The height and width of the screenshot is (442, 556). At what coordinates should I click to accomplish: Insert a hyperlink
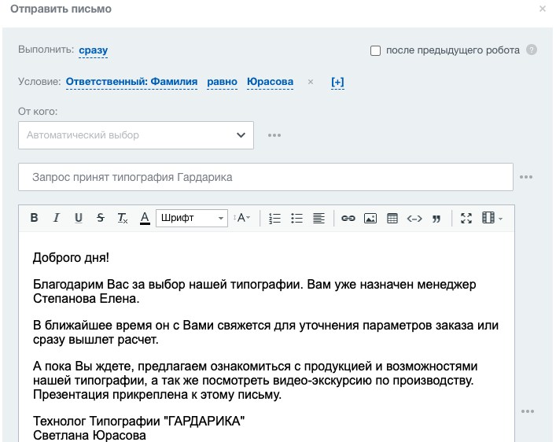pyautogui.click(x=348, y=218)
